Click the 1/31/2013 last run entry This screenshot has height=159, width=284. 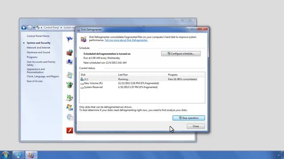click(138, 87)
